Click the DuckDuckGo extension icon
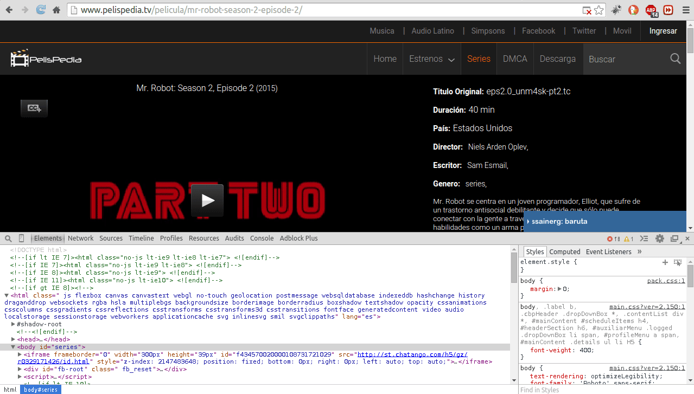 click(633, 10)
